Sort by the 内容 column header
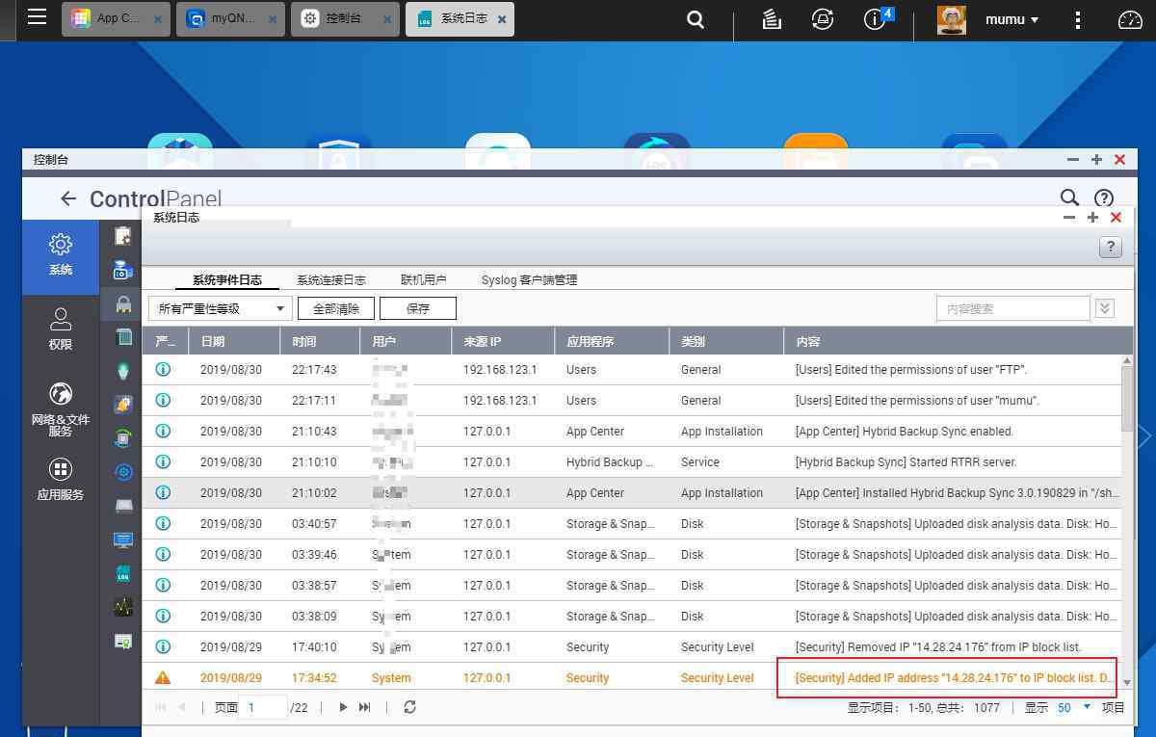 [x=959, y=341]
